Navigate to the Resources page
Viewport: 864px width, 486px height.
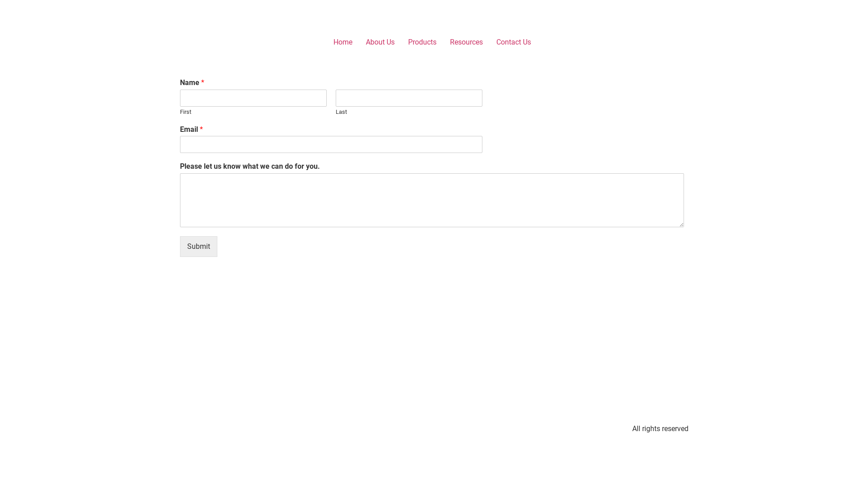click(466, 42)
